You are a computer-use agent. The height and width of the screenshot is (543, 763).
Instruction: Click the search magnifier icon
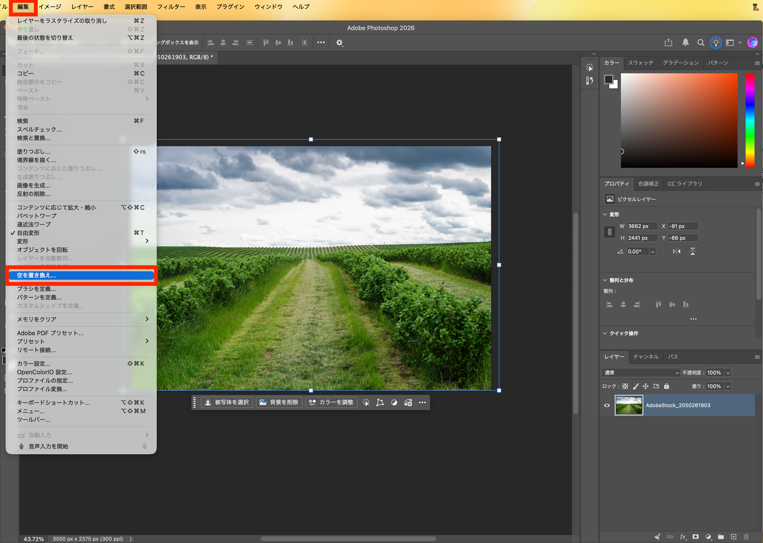(700, 43)
